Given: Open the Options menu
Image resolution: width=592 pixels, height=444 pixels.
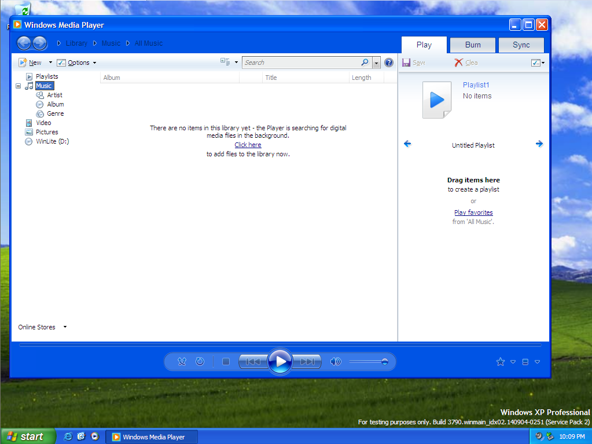Looking at the screenshot, I should coord(73,63).
